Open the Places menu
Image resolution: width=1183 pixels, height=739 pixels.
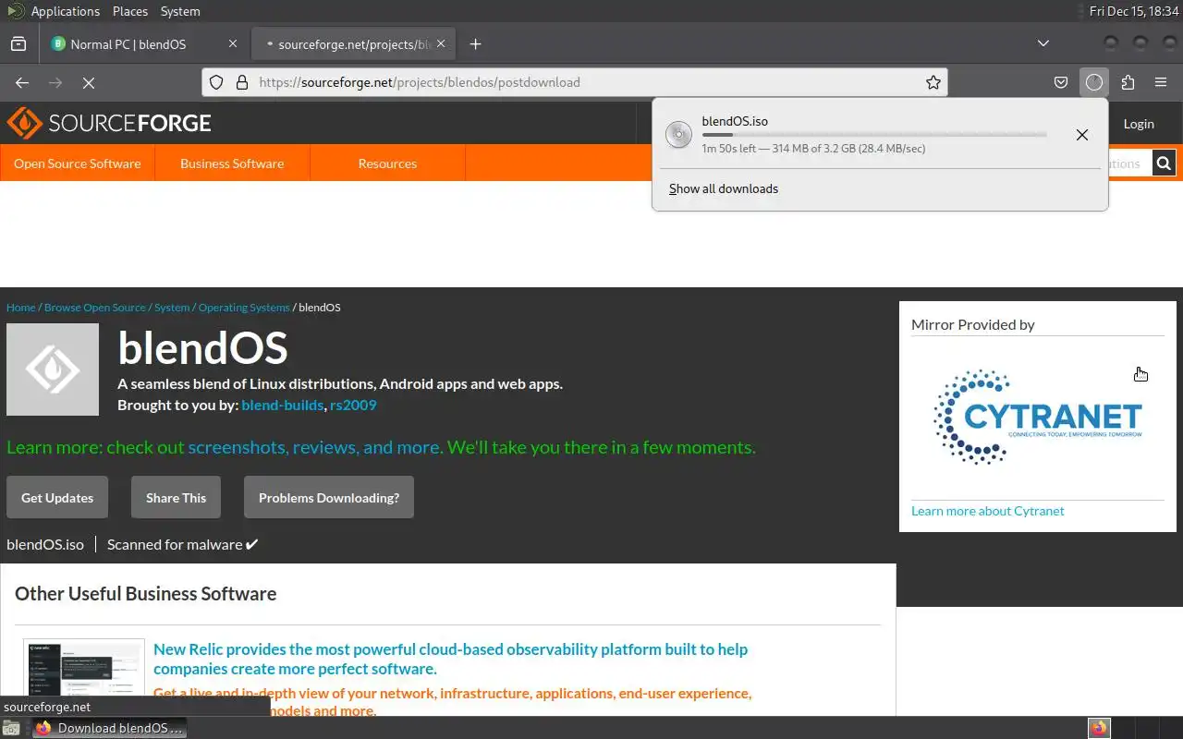[x=130, y=11]
